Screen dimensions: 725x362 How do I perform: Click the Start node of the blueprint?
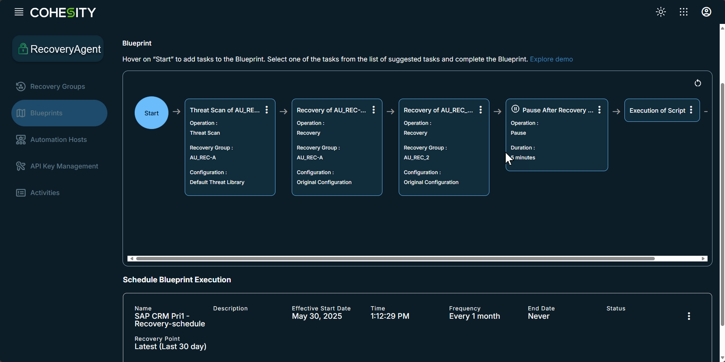(151, 113)
